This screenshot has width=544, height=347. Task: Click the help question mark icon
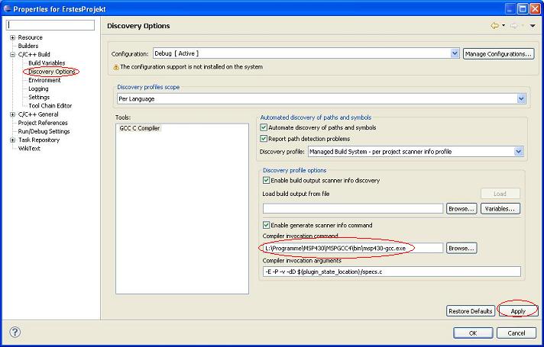pyautogui.click(x=15, y=333)
